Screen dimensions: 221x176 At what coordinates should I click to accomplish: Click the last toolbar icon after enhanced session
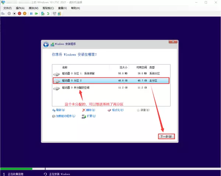click(x=59, y=14)
